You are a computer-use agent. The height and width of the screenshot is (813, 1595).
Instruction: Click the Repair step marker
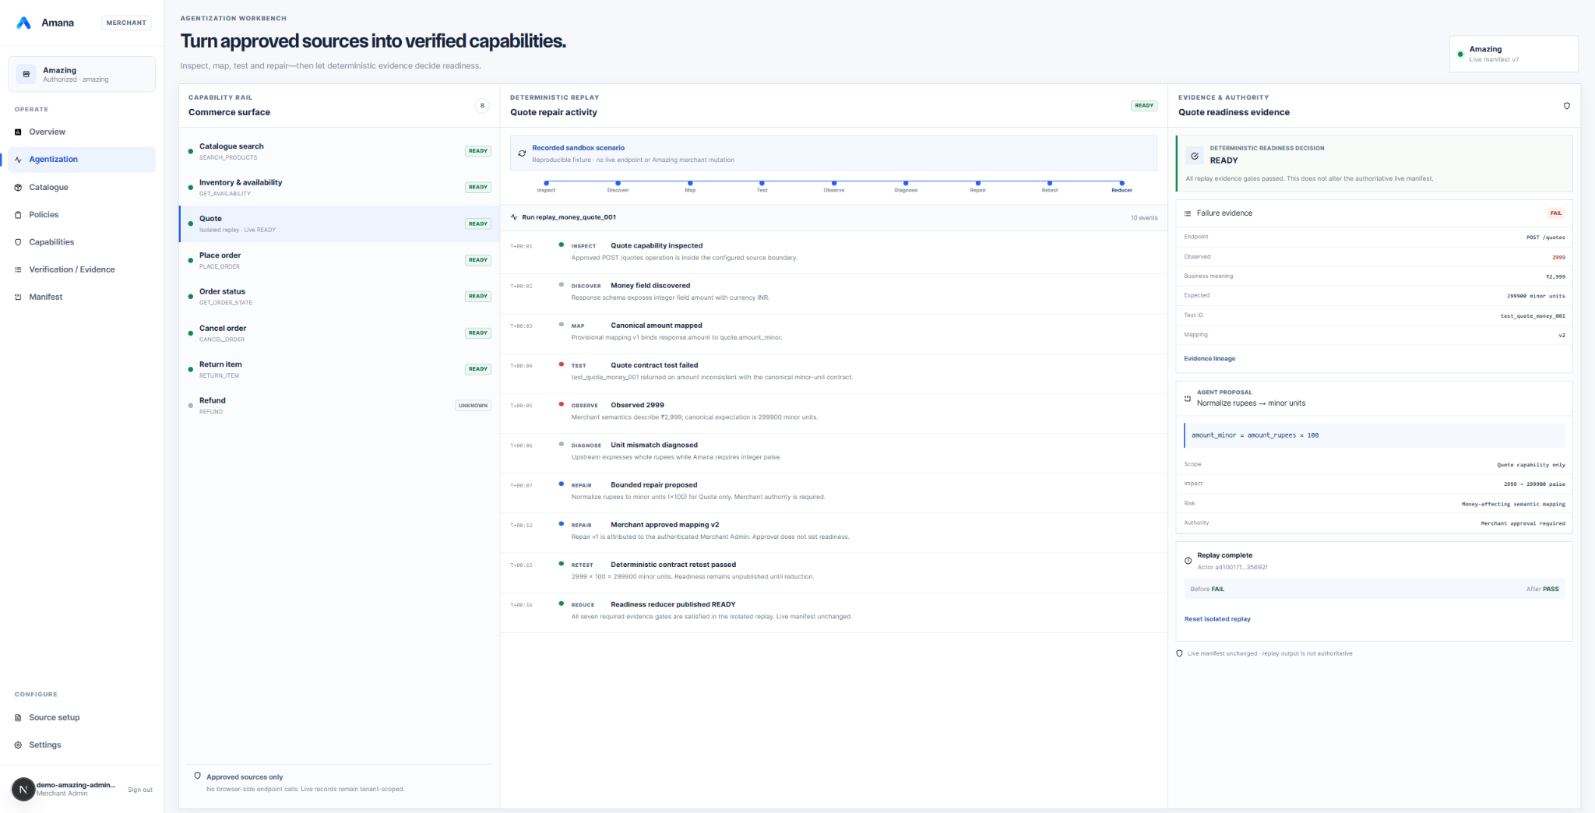point(977,183)
